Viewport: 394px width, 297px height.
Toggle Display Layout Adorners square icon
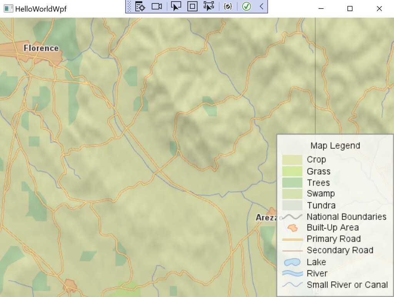[x=192, y=7]
